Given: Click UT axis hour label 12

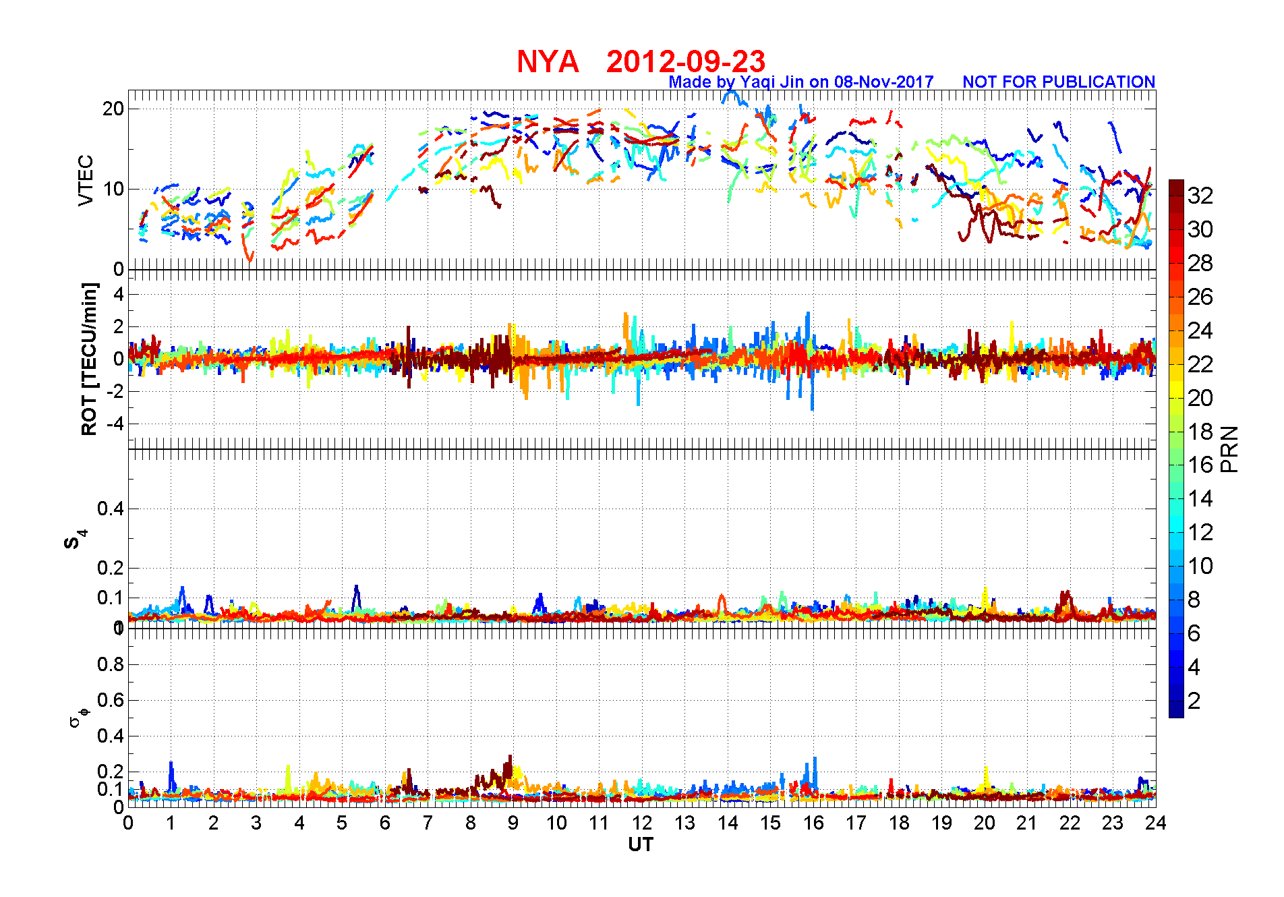Looking at the screenshot, I should coord(642,823).
